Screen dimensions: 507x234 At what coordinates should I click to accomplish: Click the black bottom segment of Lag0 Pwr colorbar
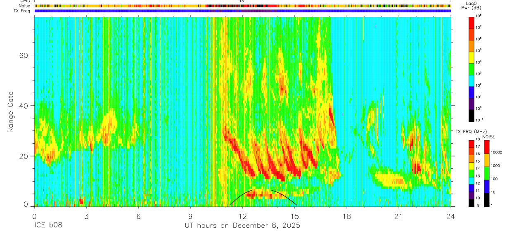point(471,115)
